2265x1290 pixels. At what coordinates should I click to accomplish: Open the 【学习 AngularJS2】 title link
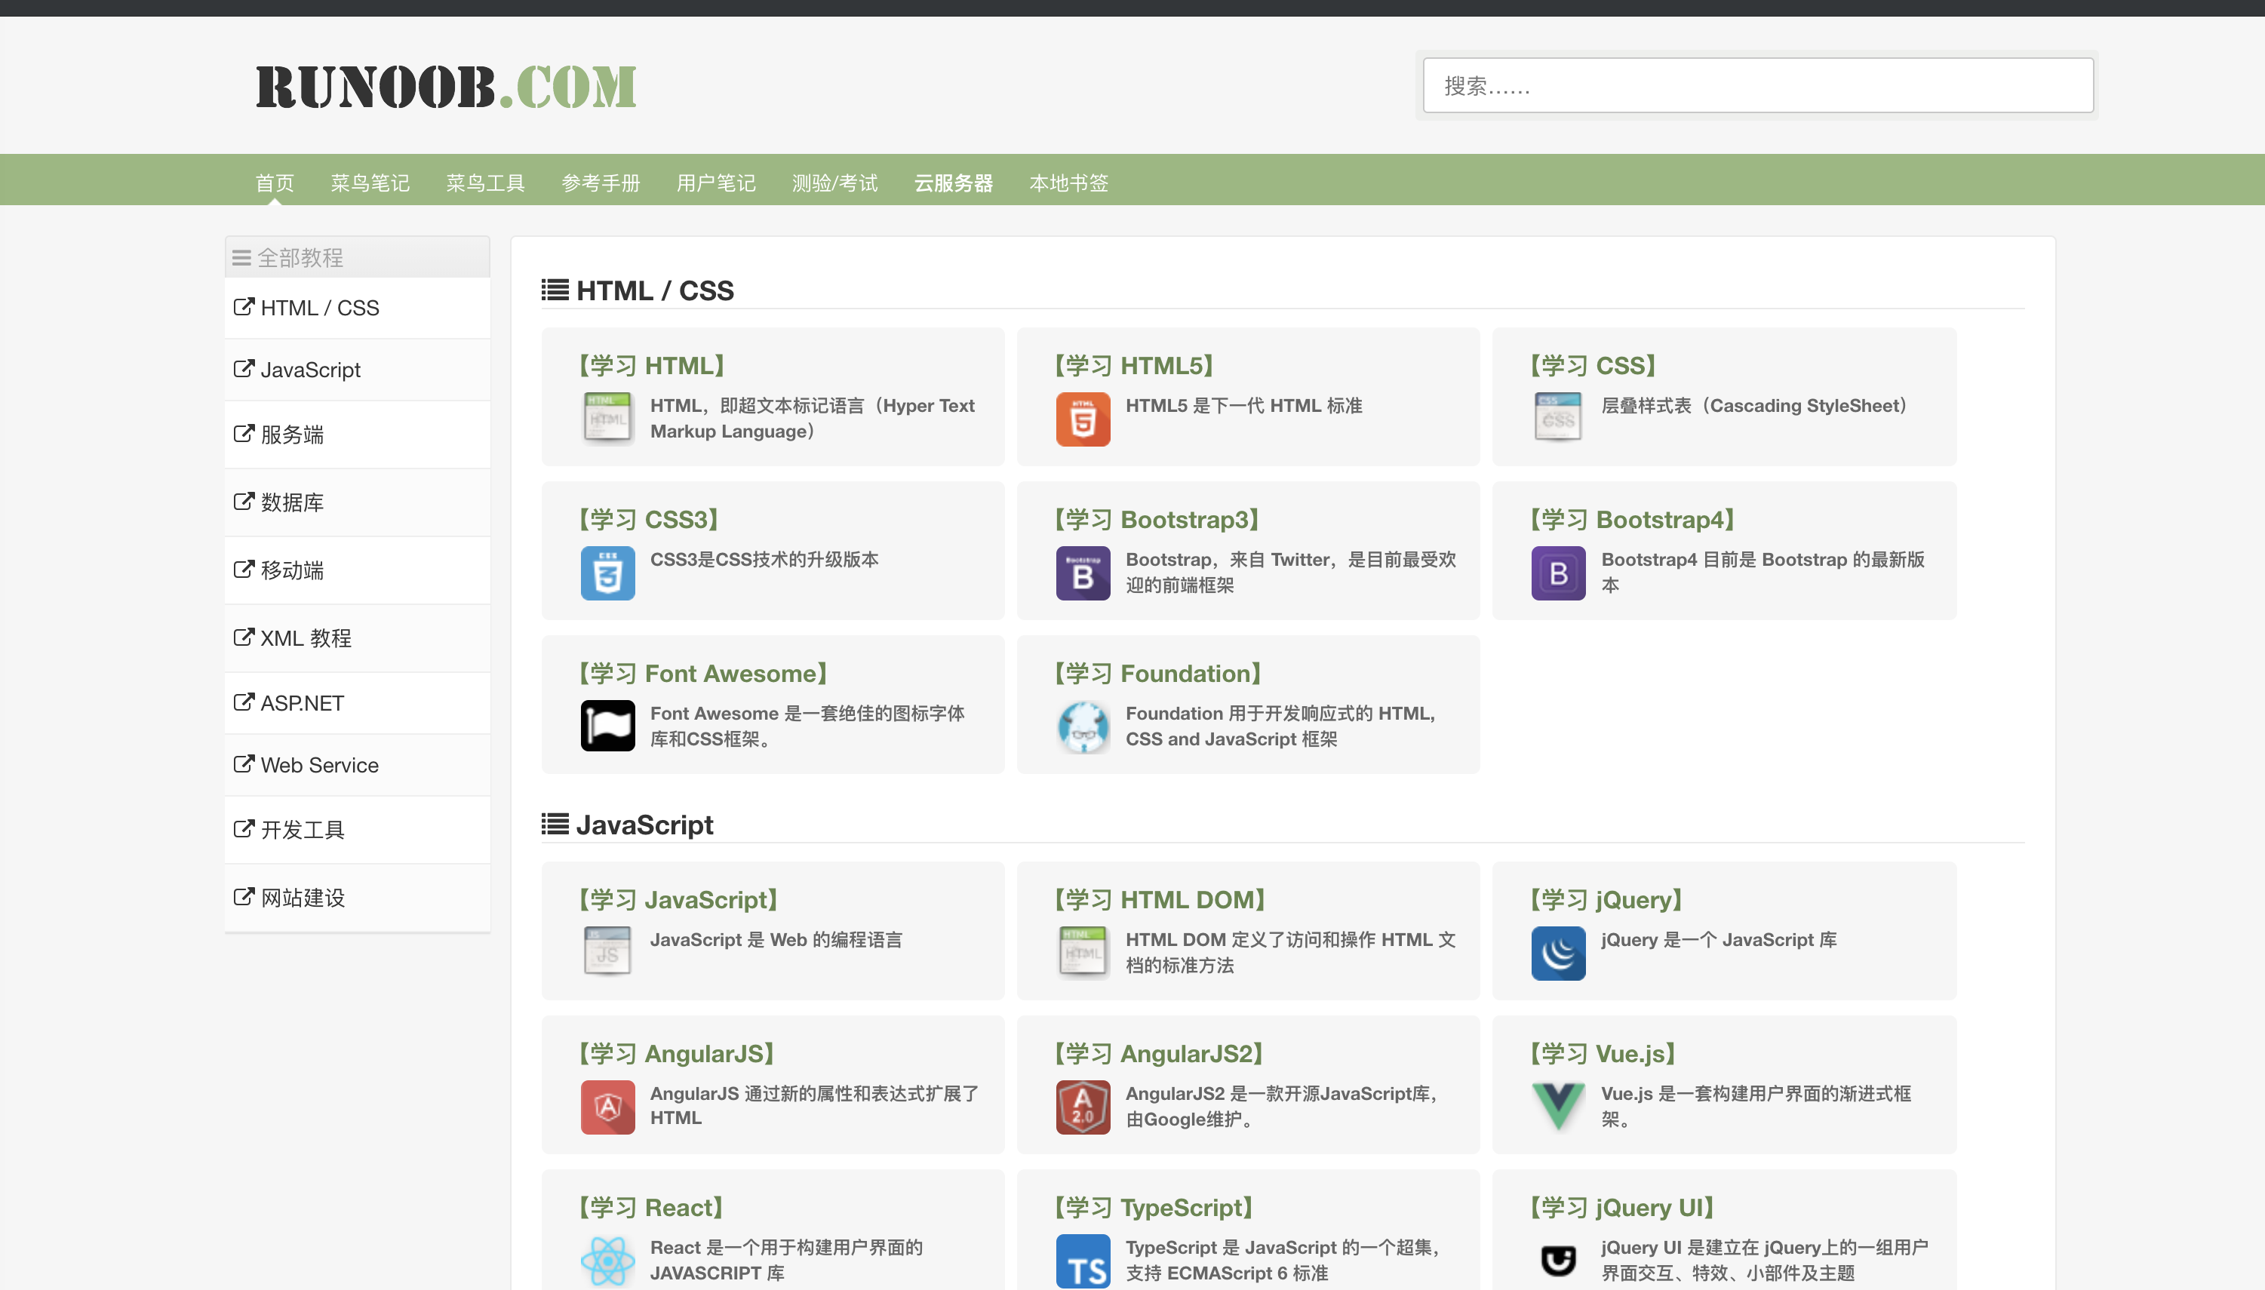pos(1158,1053)
